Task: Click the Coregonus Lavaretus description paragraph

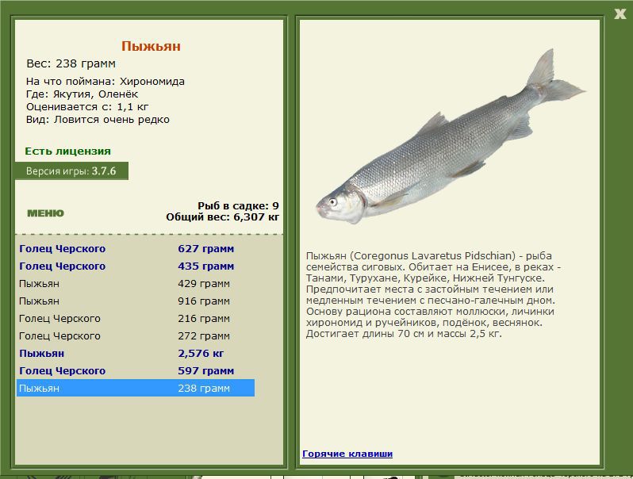Action: [435, 295]
